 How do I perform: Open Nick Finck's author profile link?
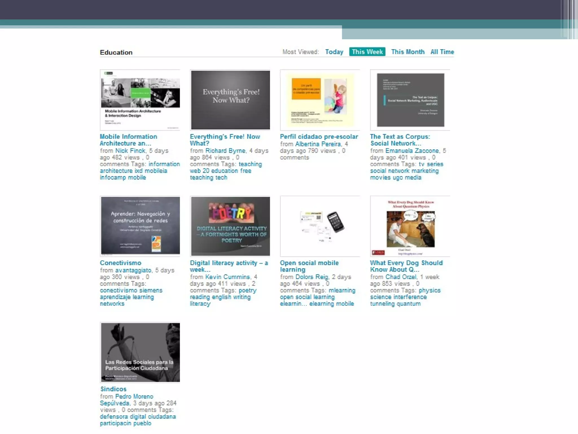click(x=130, y=151)
